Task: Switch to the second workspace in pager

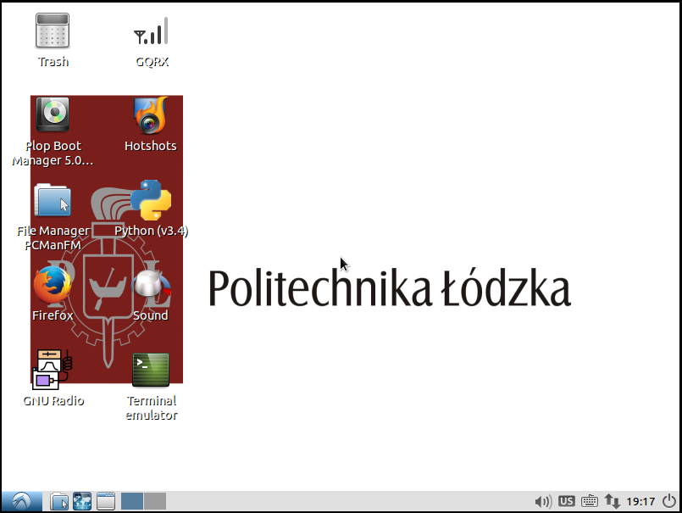Action: click(155, 501)
